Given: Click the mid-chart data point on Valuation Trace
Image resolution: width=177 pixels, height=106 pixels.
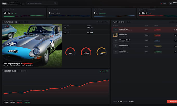Looking at the screenshot, I should tap(71, 85).
